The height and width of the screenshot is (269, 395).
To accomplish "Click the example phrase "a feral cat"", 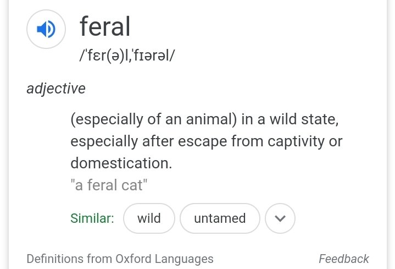I will click(109, 185).
